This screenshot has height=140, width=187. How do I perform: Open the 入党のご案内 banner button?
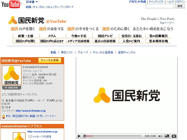tap(131, 41)
